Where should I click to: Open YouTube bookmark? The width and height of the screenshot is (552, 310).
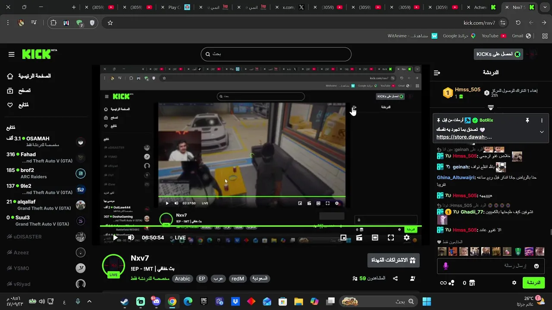click(x=494, y=36)
